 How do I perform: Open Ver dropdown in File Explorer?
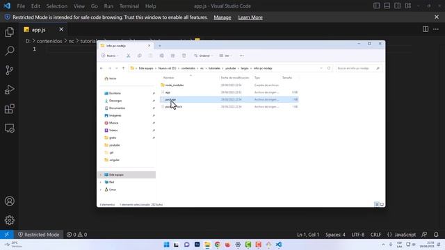[226, 56]
